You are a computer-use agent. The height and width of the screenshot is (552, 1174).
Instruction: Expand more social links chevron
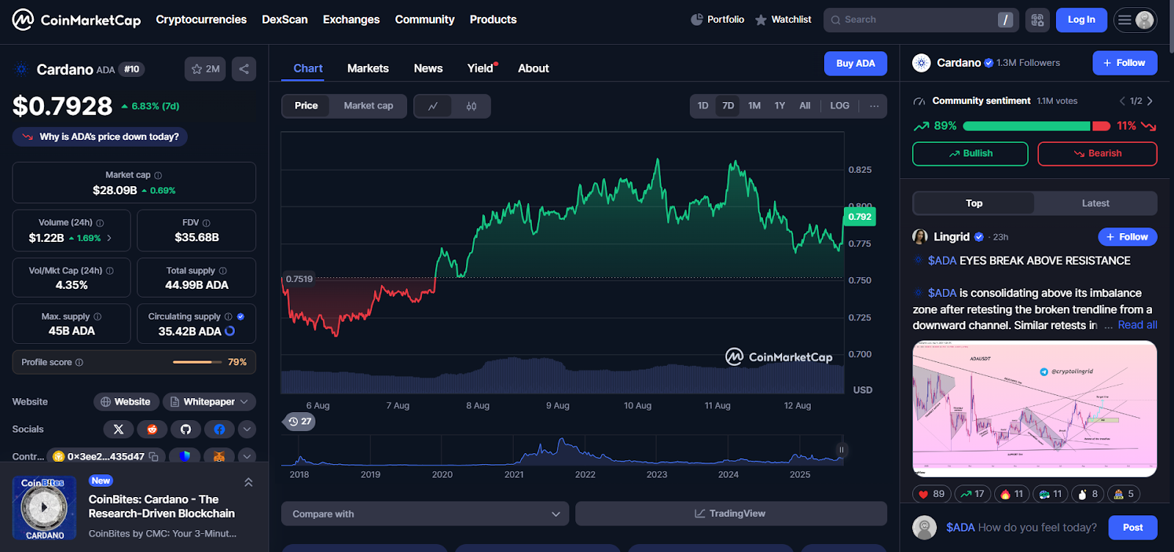click(247, 430)
